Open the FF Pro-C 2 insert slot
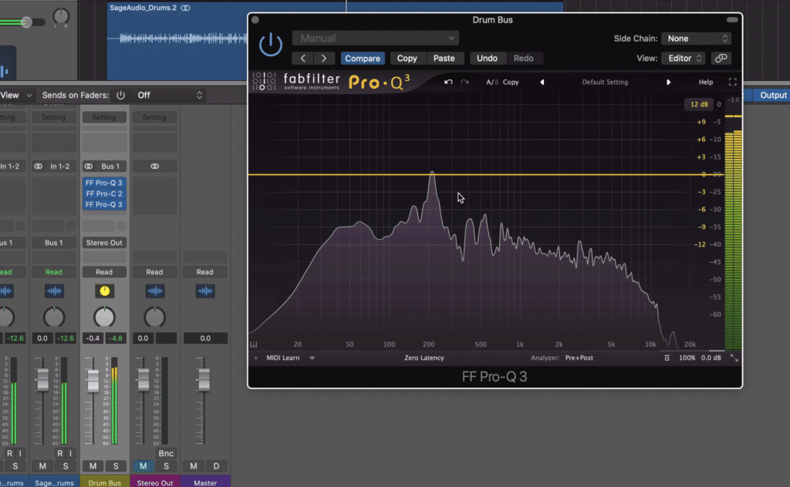The image size is (790, 487). pyautogui.click(x=104, y=193)
